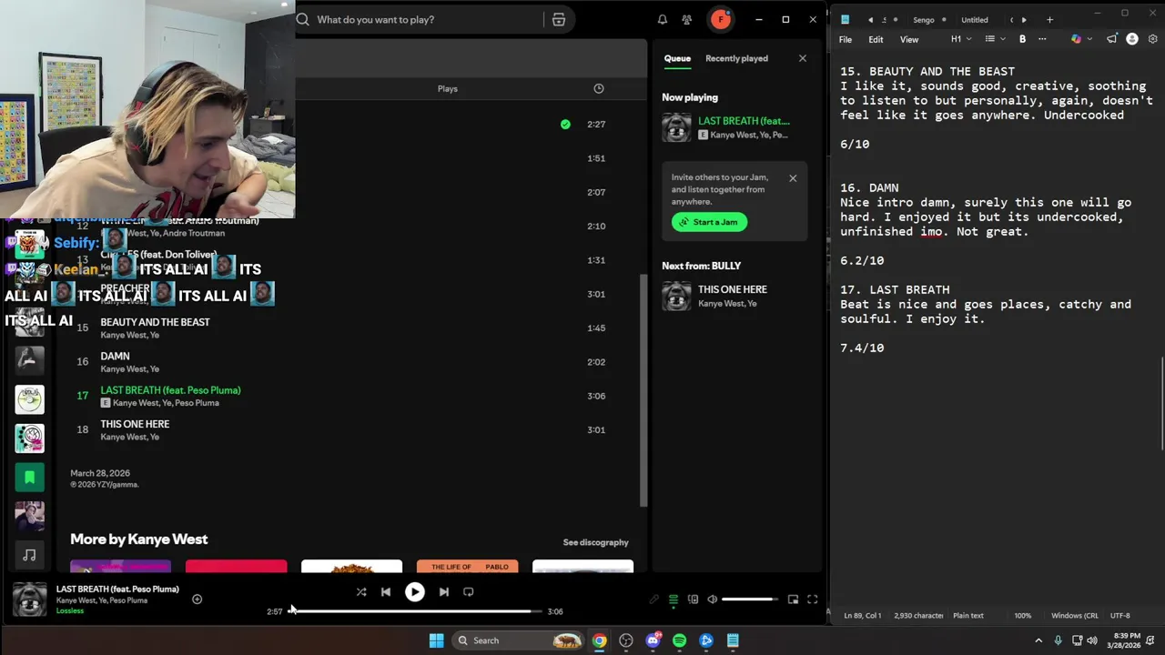Toggle bold formatting in Notepad

tap(1022, 39)
